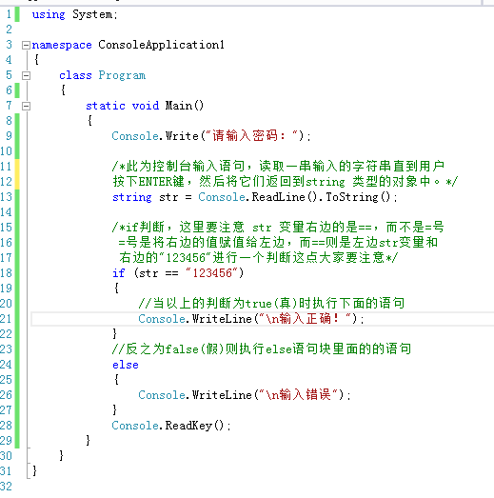Click the 'if' keyword on line 18
494x498 pixels.
click(x=119, y=273)
